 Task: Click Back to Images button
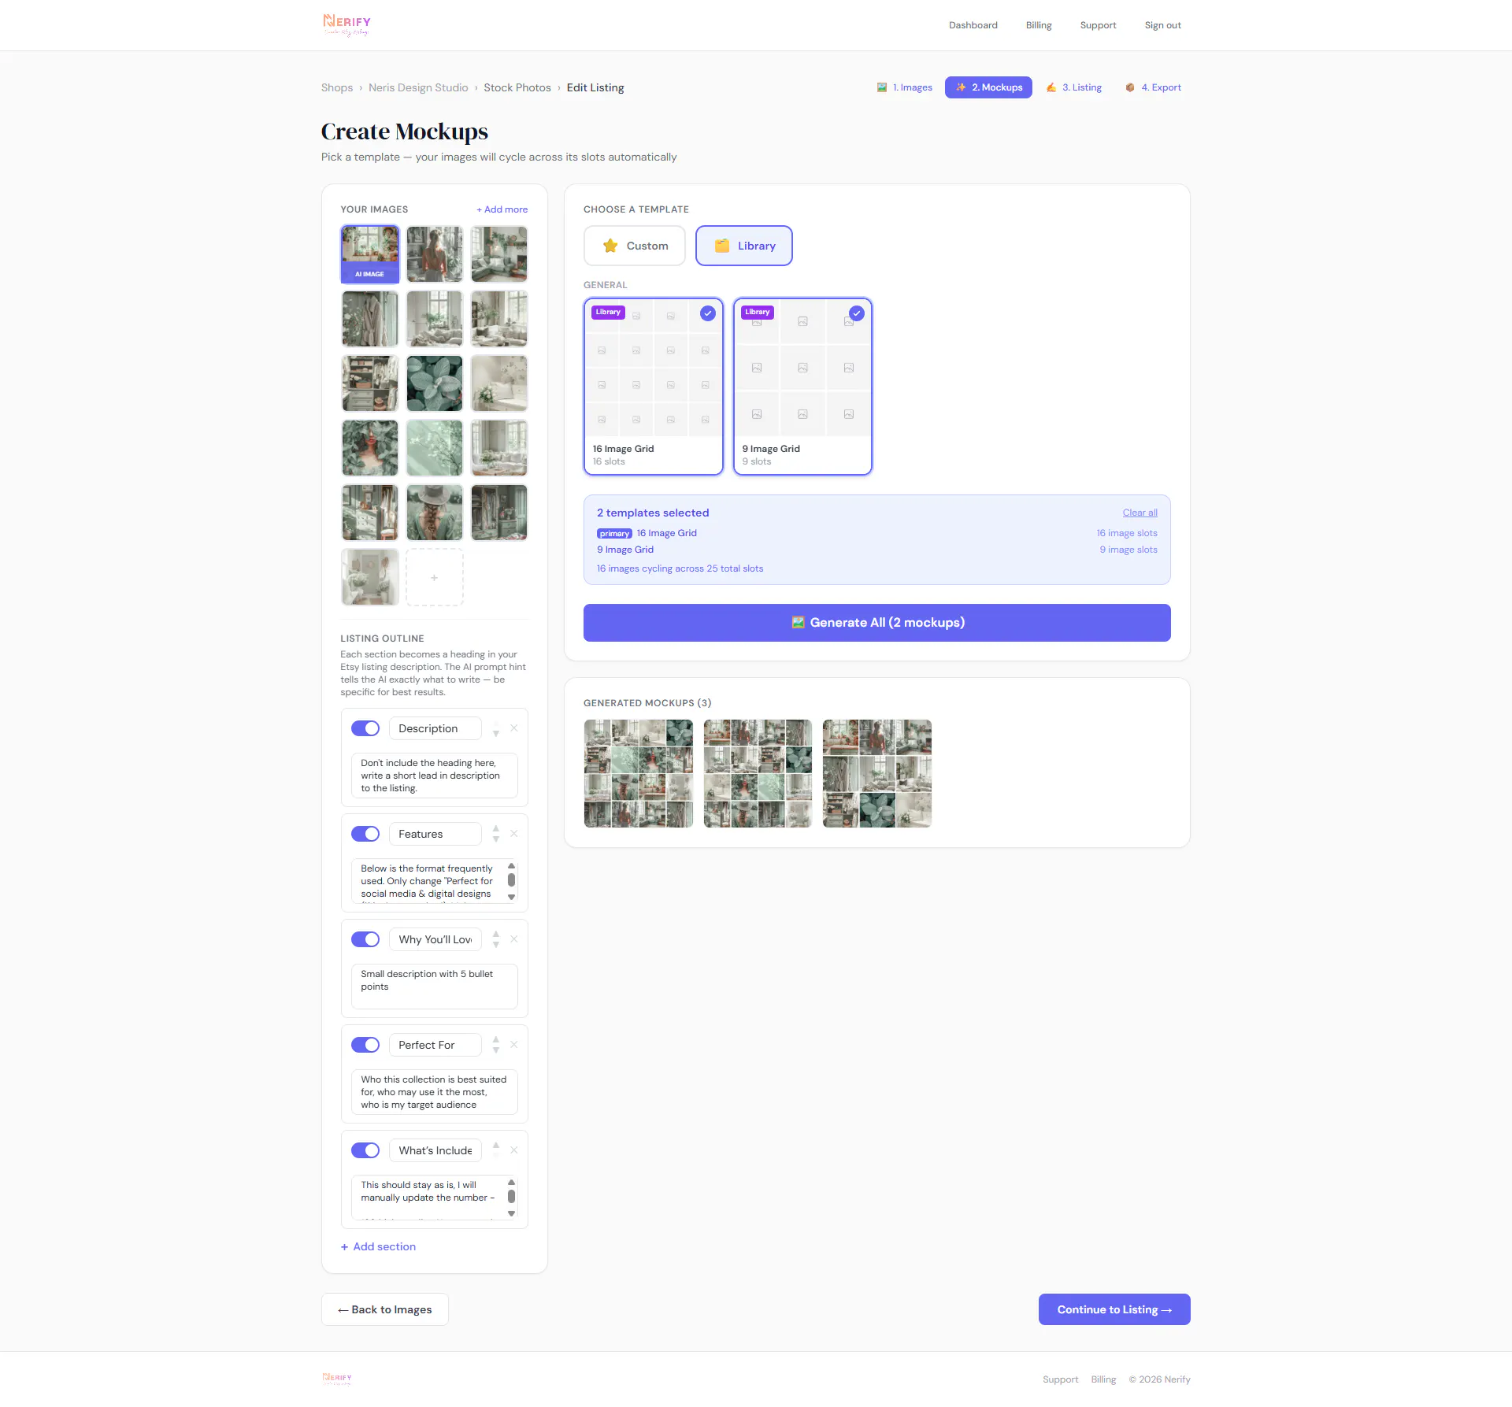385,1309
